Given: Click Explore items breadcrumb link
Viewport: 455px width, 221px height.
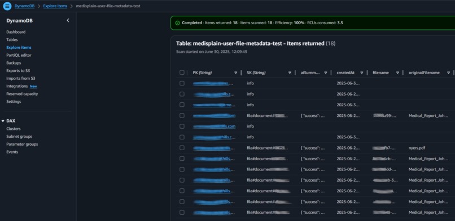Looking at the screenshot, I should [55, 6].
